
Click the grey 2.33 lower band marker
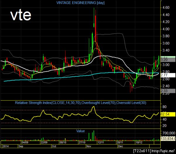(x=168, y=91)
